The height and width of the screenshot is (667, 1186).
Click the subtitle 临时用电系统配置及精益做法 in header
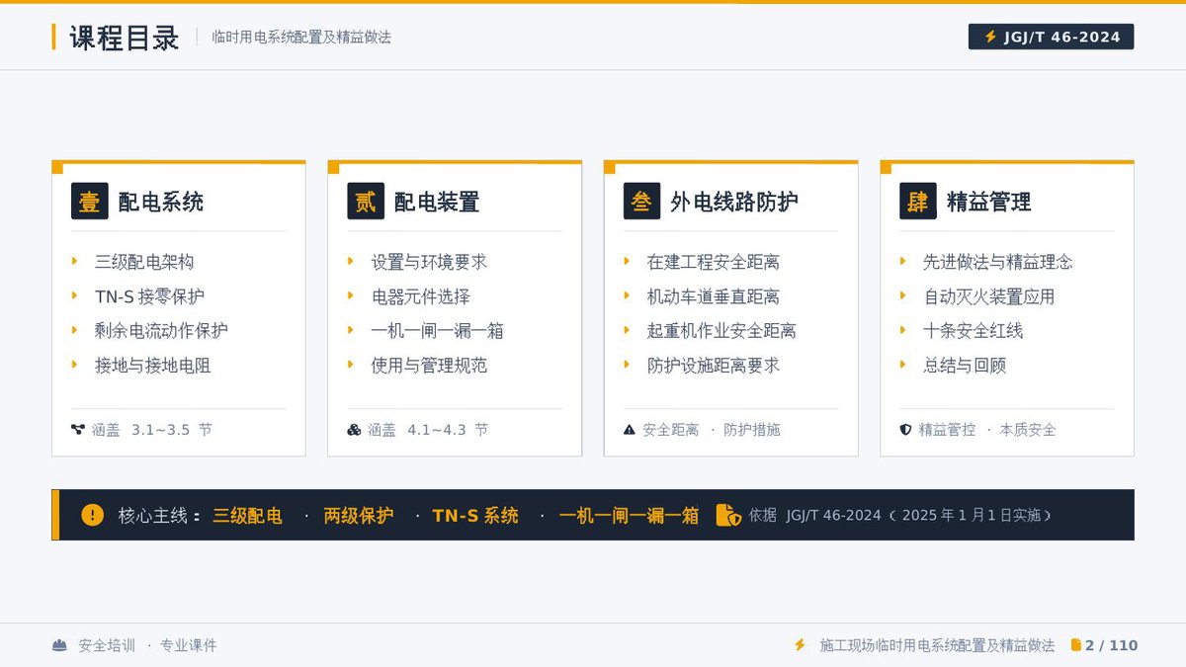coord(301,37)
